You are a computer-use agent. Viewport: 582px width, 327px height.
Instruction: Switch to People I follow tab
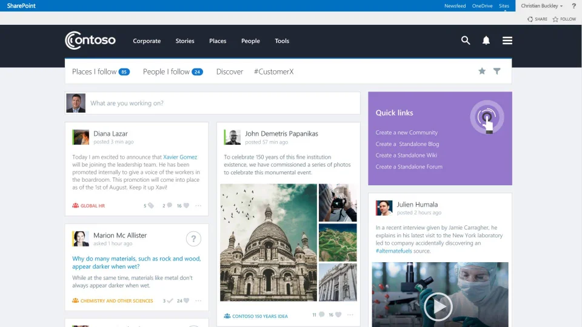(x=173, y=71)
